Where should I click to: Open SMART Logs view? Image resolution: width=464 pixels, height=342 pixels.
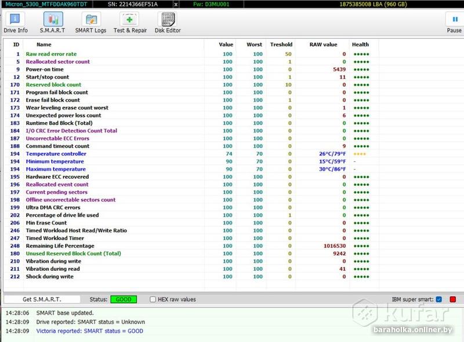pyautogui.click(x=91, y=23)
